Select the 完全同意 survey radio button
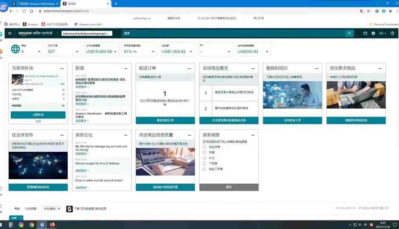The width and height of the screenshot is (399, 229). coord(204,147)
